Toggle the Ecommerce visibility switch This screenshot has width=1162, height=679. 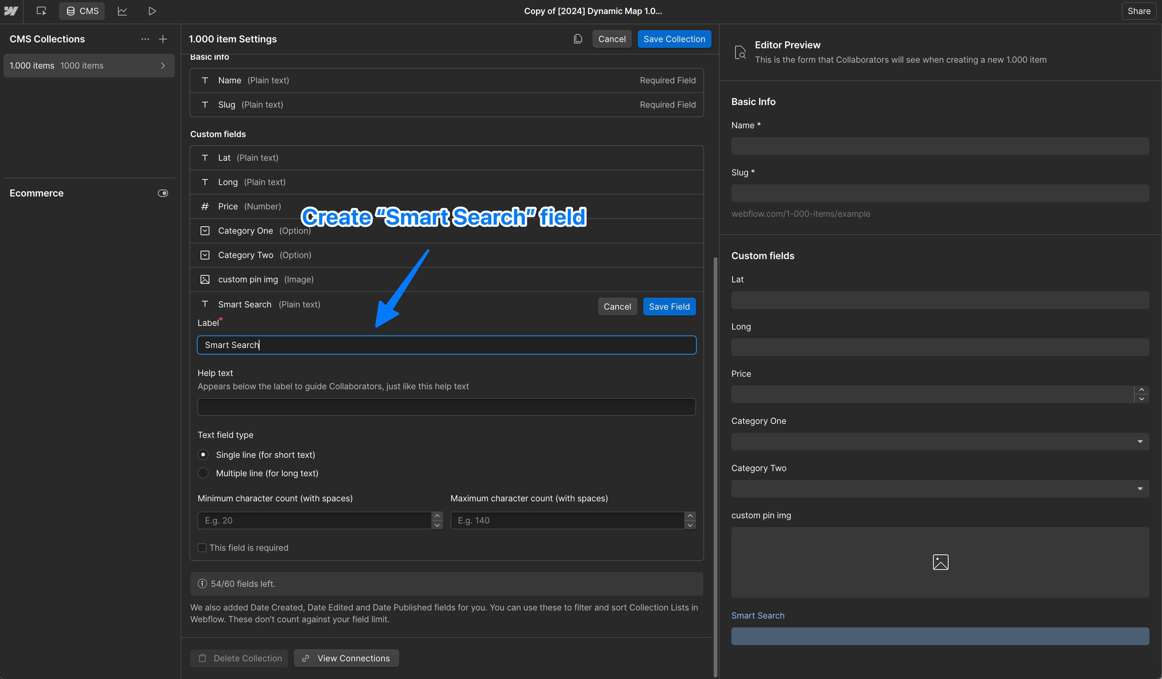coord(163,193)
